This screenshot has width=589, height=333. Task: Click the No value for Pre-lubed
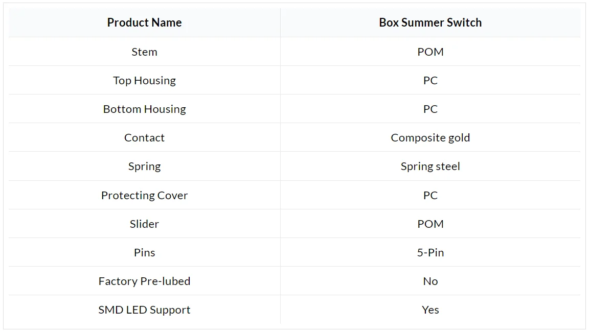coord(430,281)
